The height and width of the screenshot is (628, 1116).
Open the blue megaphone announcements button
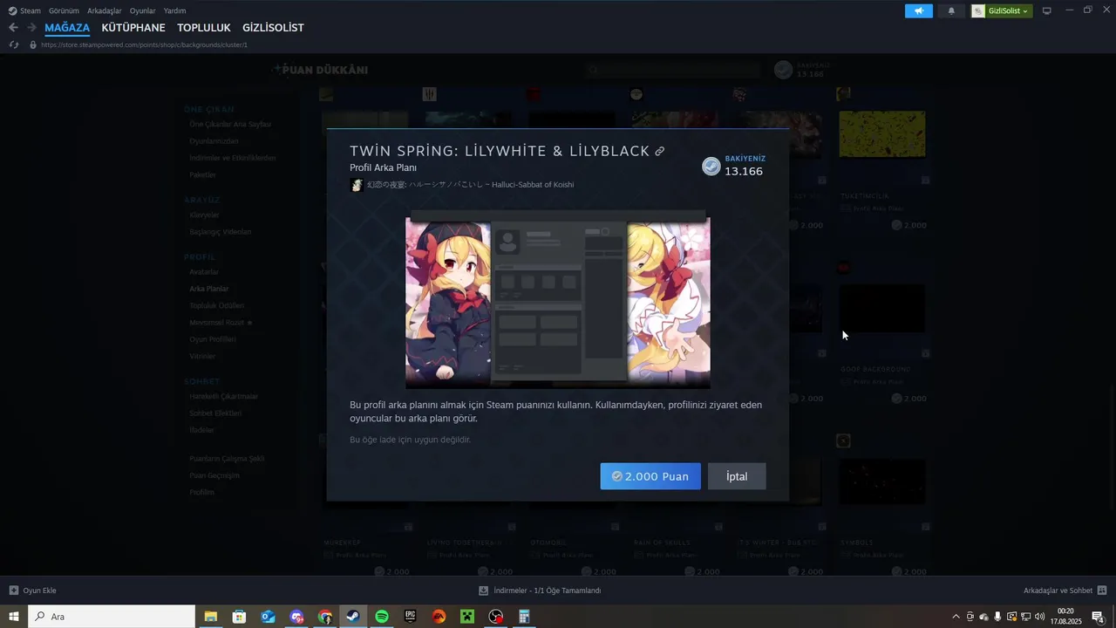coord(919,10)
